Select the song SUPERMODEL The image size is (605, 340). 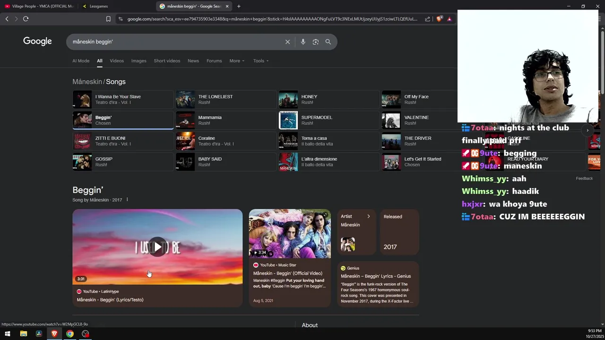click(329, 120)
